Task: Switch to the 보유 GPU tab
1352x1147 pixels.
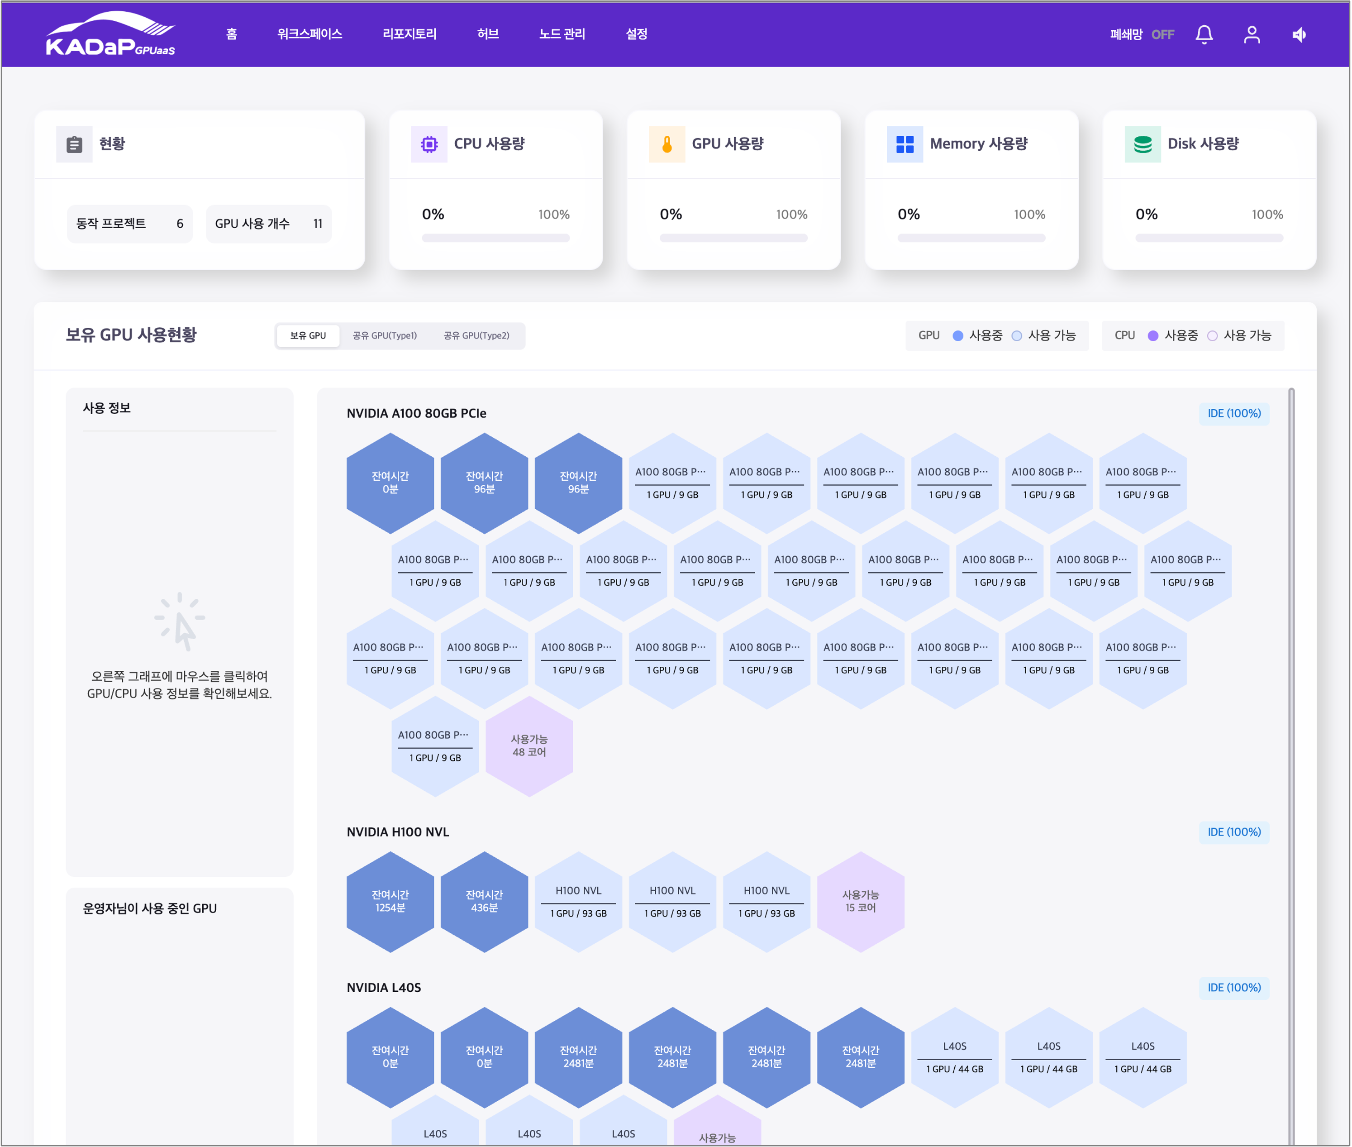Action: [x=308, y=335]
